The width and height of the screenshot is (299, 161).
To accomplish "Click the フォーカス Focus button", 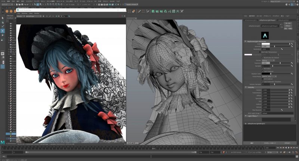I will pyautogui.click(x=287, y=23).
